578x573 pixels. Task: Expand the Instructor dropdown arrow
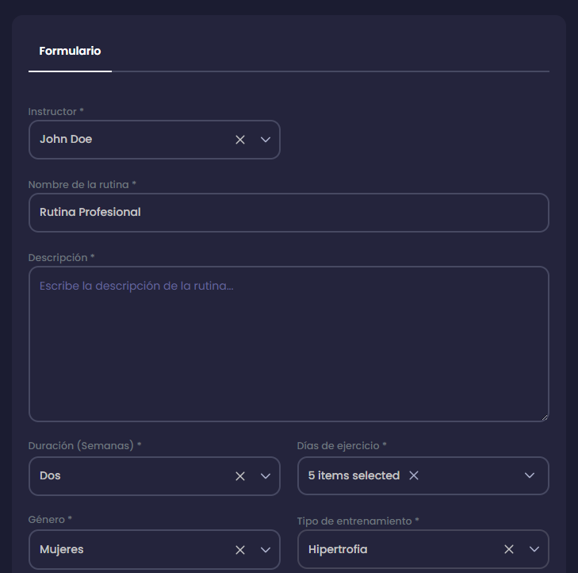point(266,140)
